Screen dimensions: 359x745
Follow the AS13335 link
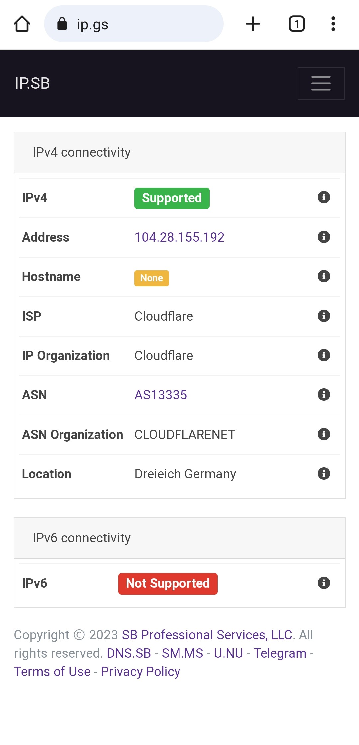(x=161, y=395)
